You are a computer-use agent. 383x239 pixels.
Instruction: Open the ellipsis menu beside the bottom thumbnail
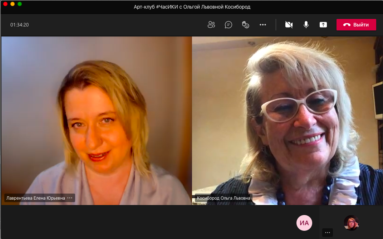[327, 233]
